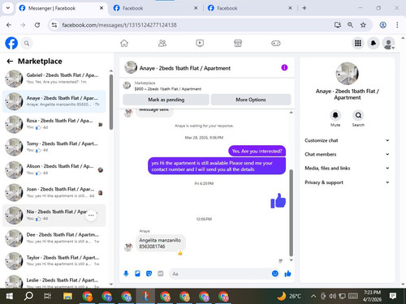Click the Facebook search magnifier icon
The width and height of the screenshot is (406, 304).
pos(27,43)
